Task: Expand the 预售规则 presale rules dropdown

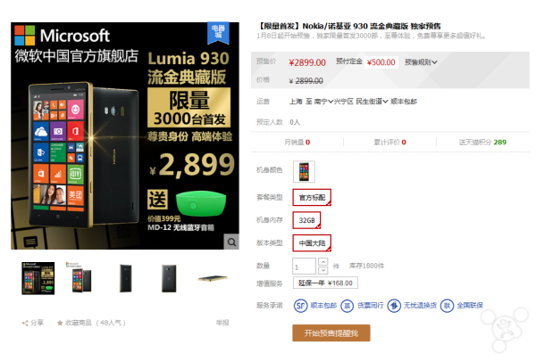Action: pos(421,62)
